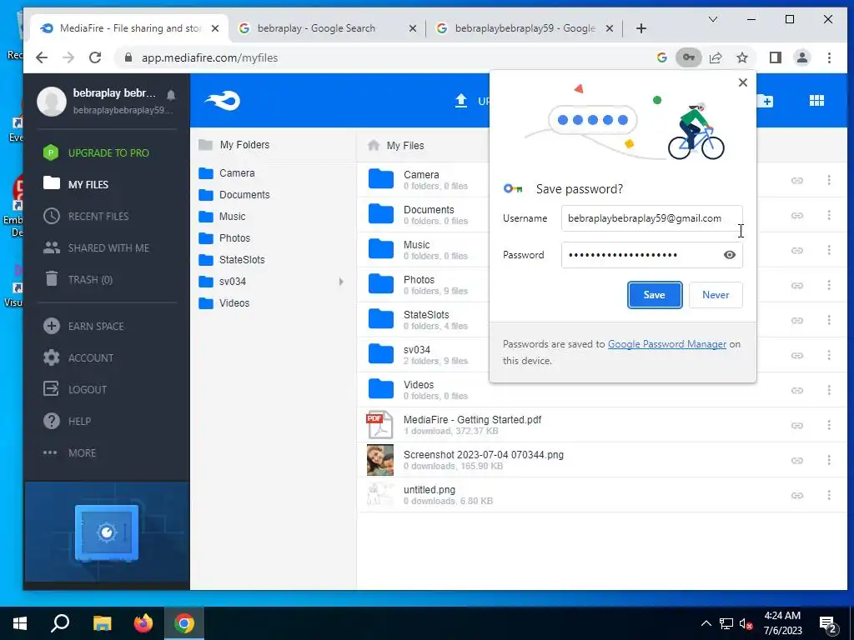Copy share link for Screenshot 2023-07-04 file
Image resolution: width=854 pixels, height=640 pixels.
point(796,460)
